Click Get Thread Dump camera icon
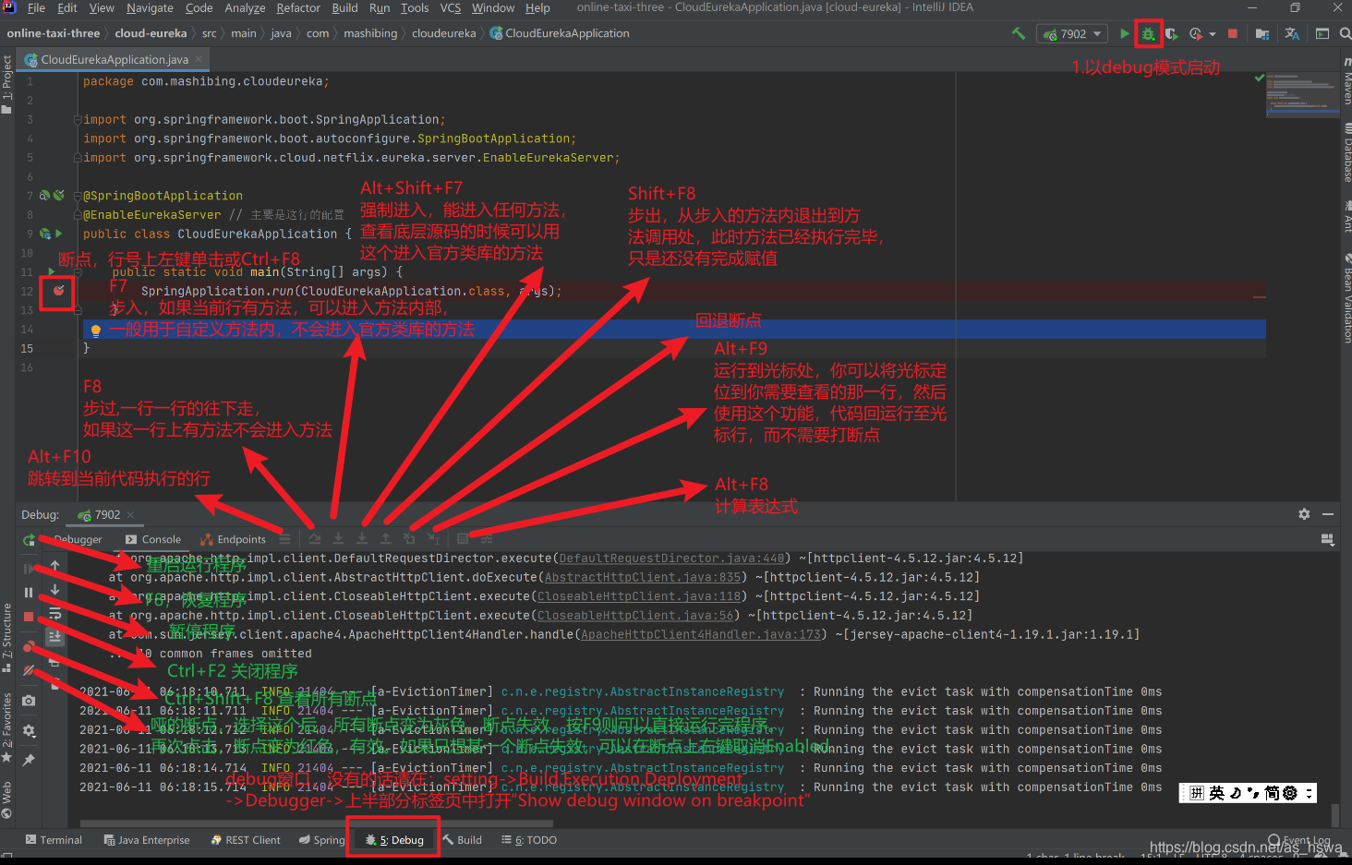Viewport: 1352px width, 865px height. click(x=29, y=701)
